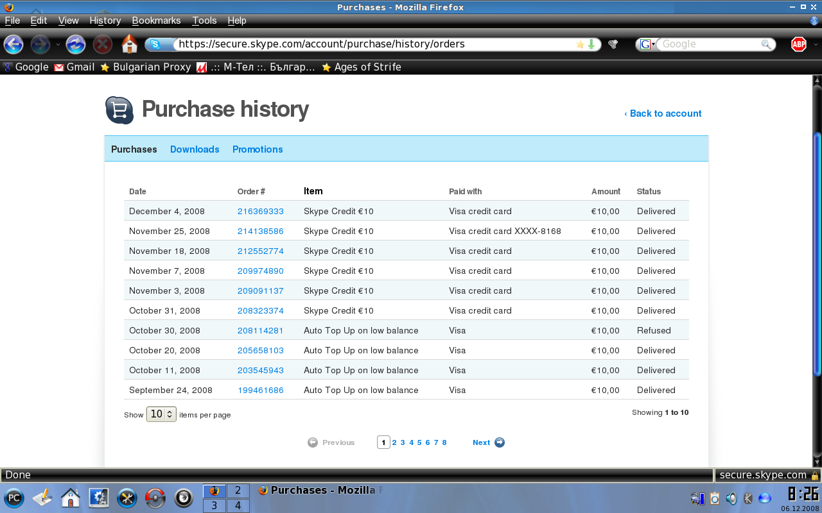Open order number 212552774

[260, 251]
